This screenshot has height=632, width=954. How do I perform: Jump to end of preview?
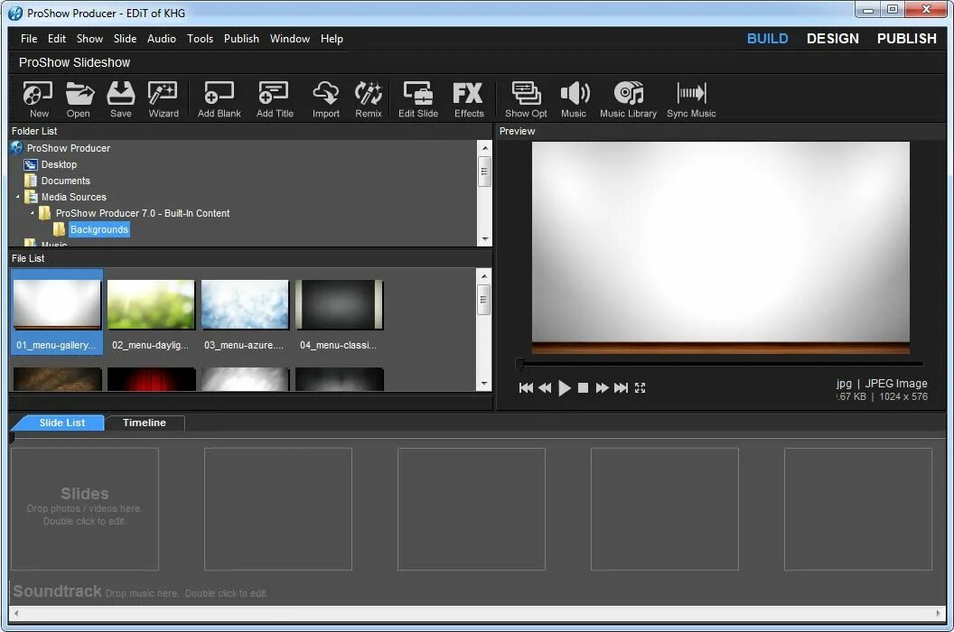[x=621, y=387]
